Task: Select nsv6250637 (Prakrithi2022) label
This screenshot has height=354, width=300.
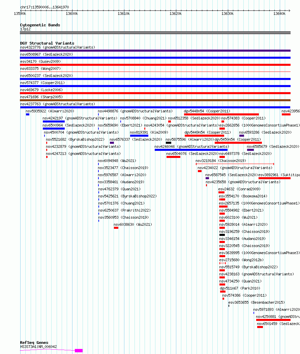Action: tap(124, 211)
